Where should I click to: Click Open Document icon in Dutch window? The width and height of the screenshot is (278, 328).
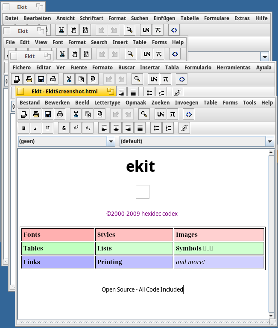pos(36,114)
